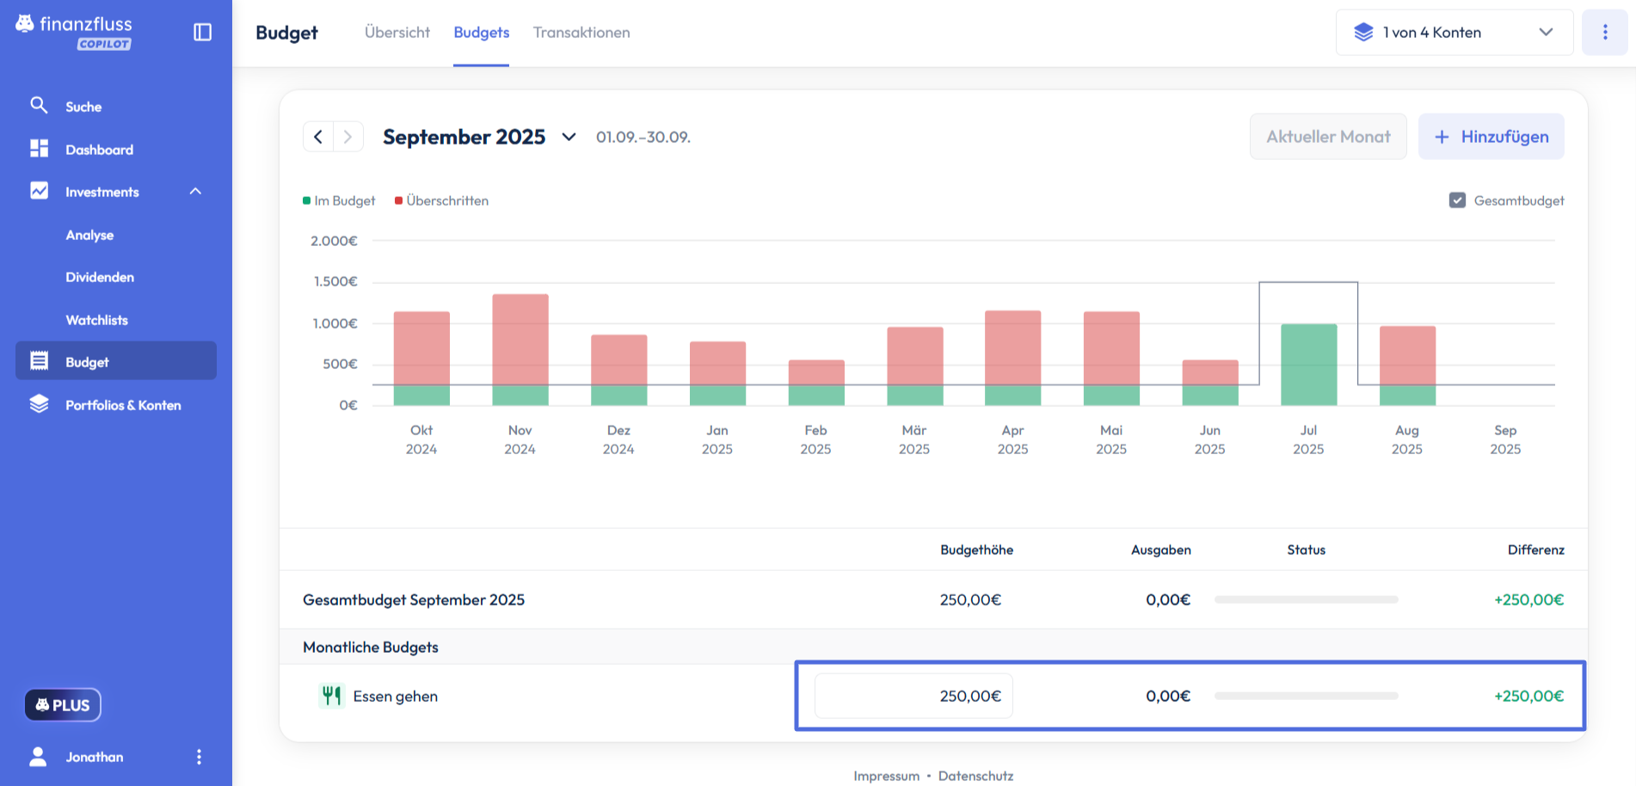Screen dimensions: 1636x786
Task: Click the PLUS upgrade badge
Action: point(63,705)
